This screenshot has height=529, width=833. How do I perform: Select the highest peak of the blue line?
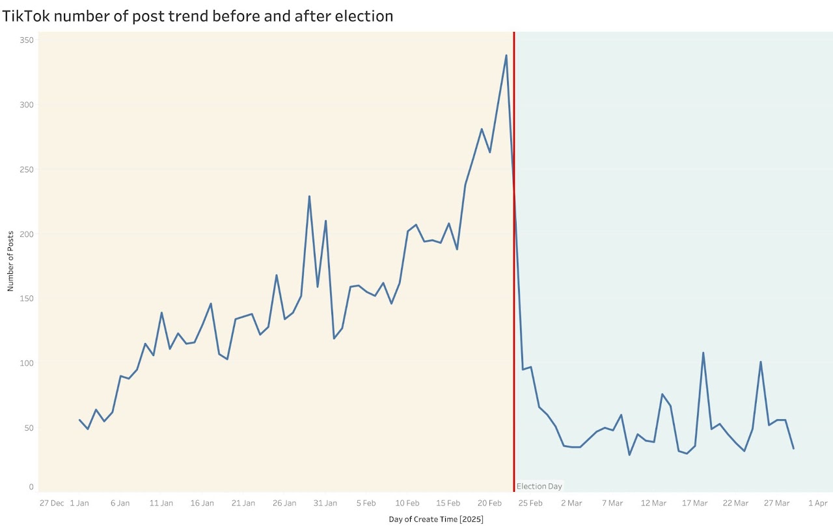coord(506,55)
